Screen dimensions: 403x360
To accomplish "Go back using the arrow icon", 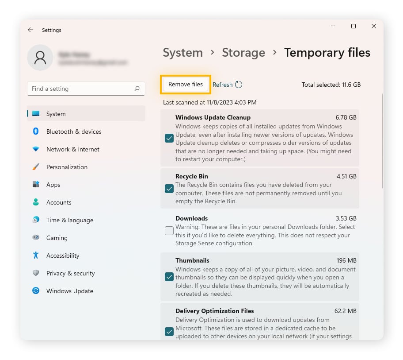I will click(x=30, y=30).
